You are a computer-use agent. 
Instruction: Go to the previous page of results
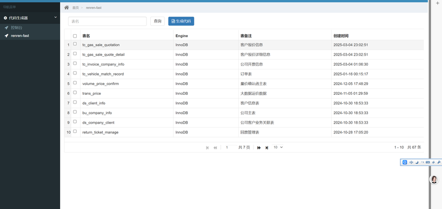click(x=215, y=148)
